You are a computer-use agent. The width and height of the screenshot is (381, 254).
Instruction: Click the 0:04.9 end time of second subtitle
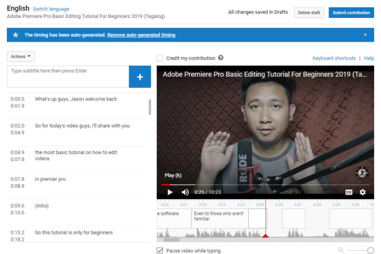[17, 132]
